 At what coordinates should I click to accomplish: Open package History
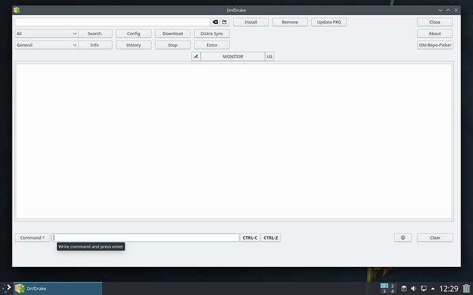(134, 45)
